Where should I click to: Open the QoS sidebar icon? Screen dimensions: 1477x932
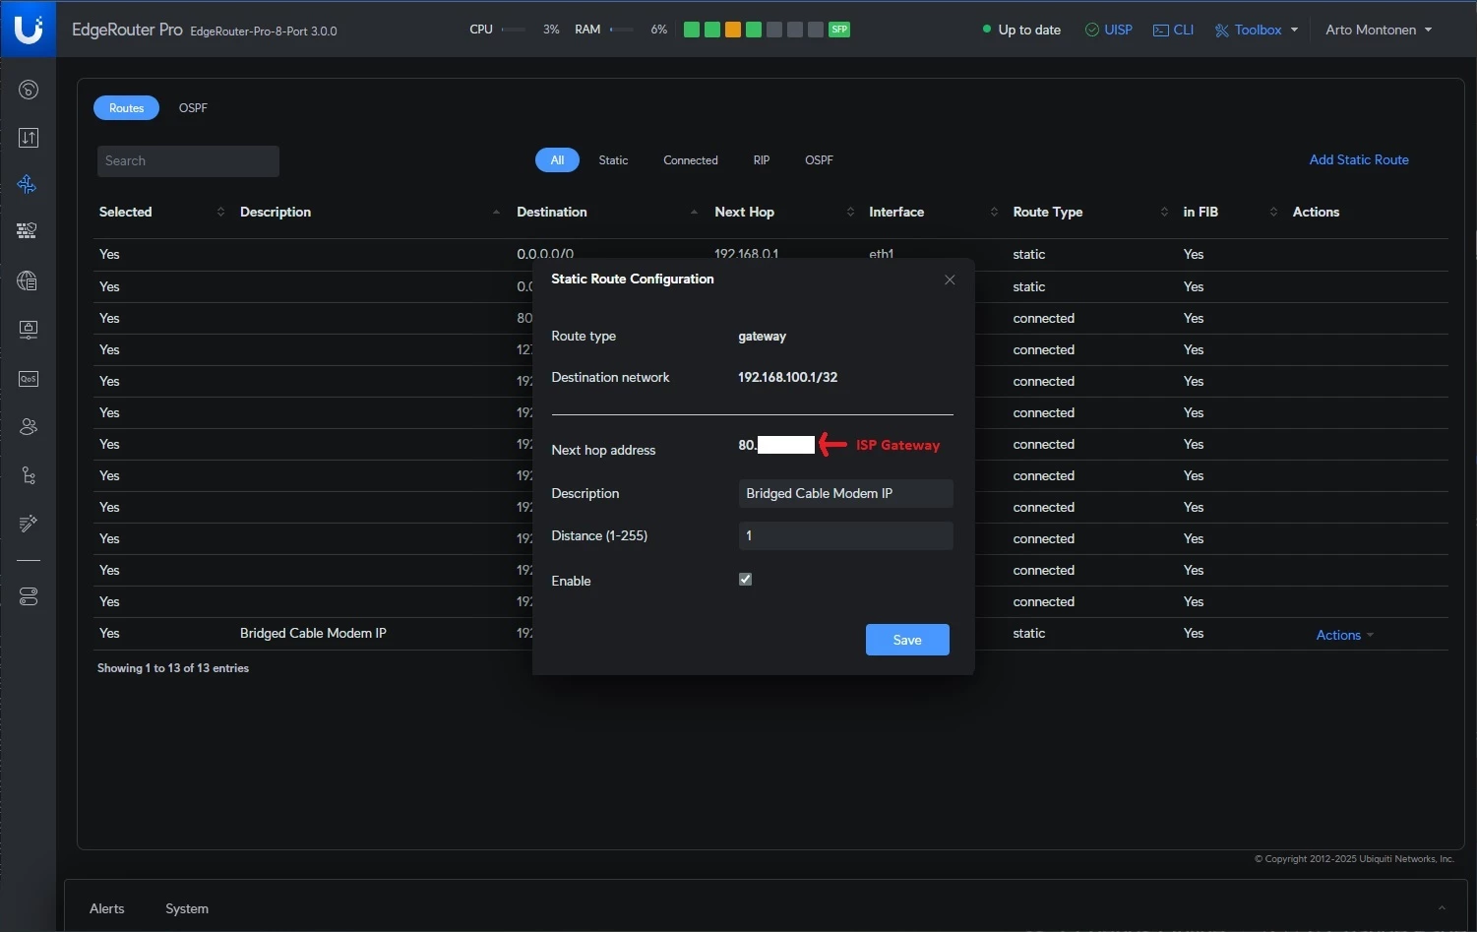click(x=29, y=379)
